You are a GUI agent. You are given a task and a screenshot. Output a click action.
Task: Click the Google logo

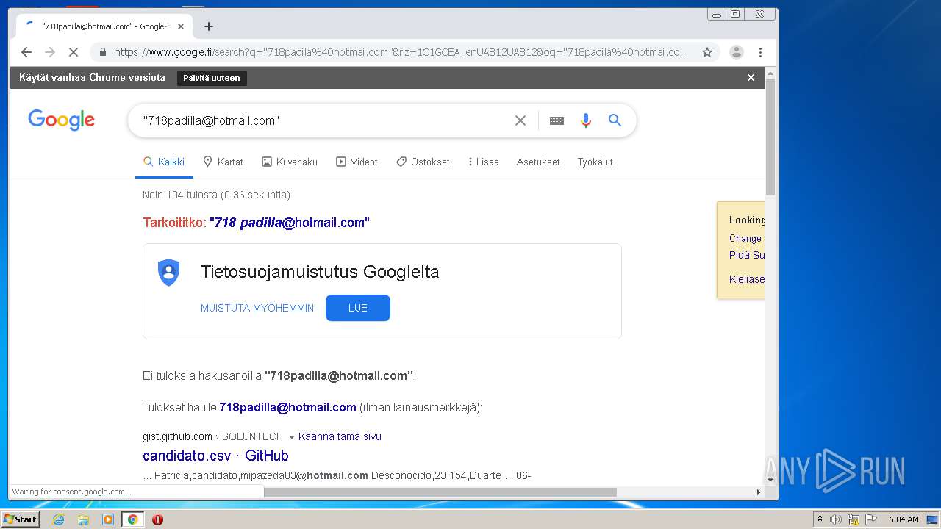point(61,120)
